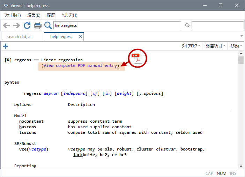Viewport: 245px width, 177px height.
Task: Follow the if link in syntax
Action: [x=95, y=93]
